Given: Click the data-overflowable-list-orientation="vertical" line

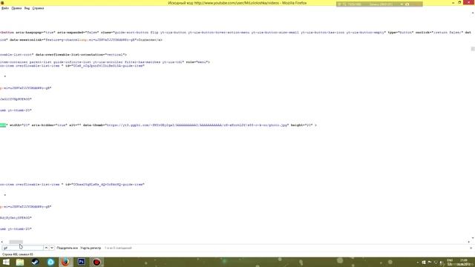Looking at the screenshot, I should (x=63, y=55).
